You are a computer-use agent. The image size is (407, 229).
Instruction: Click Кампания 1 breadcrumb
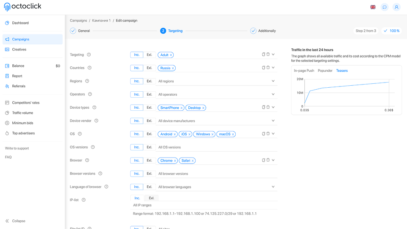(x=101, y=21)
